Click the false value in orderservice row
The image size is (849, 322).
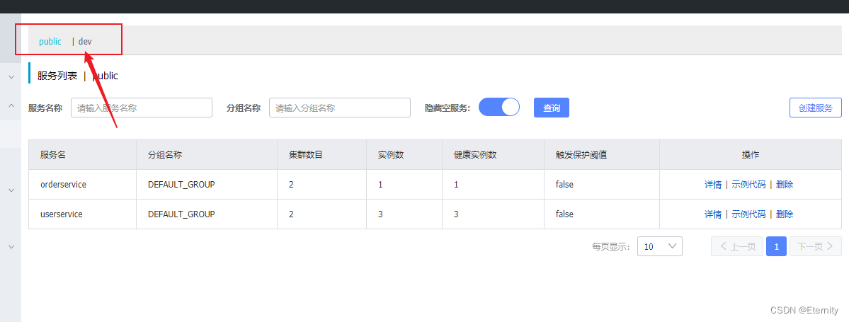coord(564,185)
